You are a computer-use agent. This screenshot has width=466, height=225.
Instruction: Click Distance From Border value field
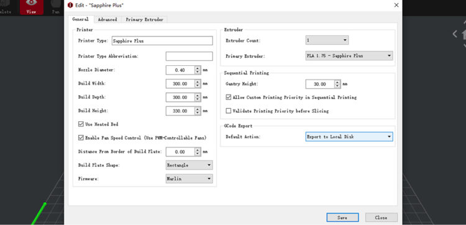pos(180,152)
